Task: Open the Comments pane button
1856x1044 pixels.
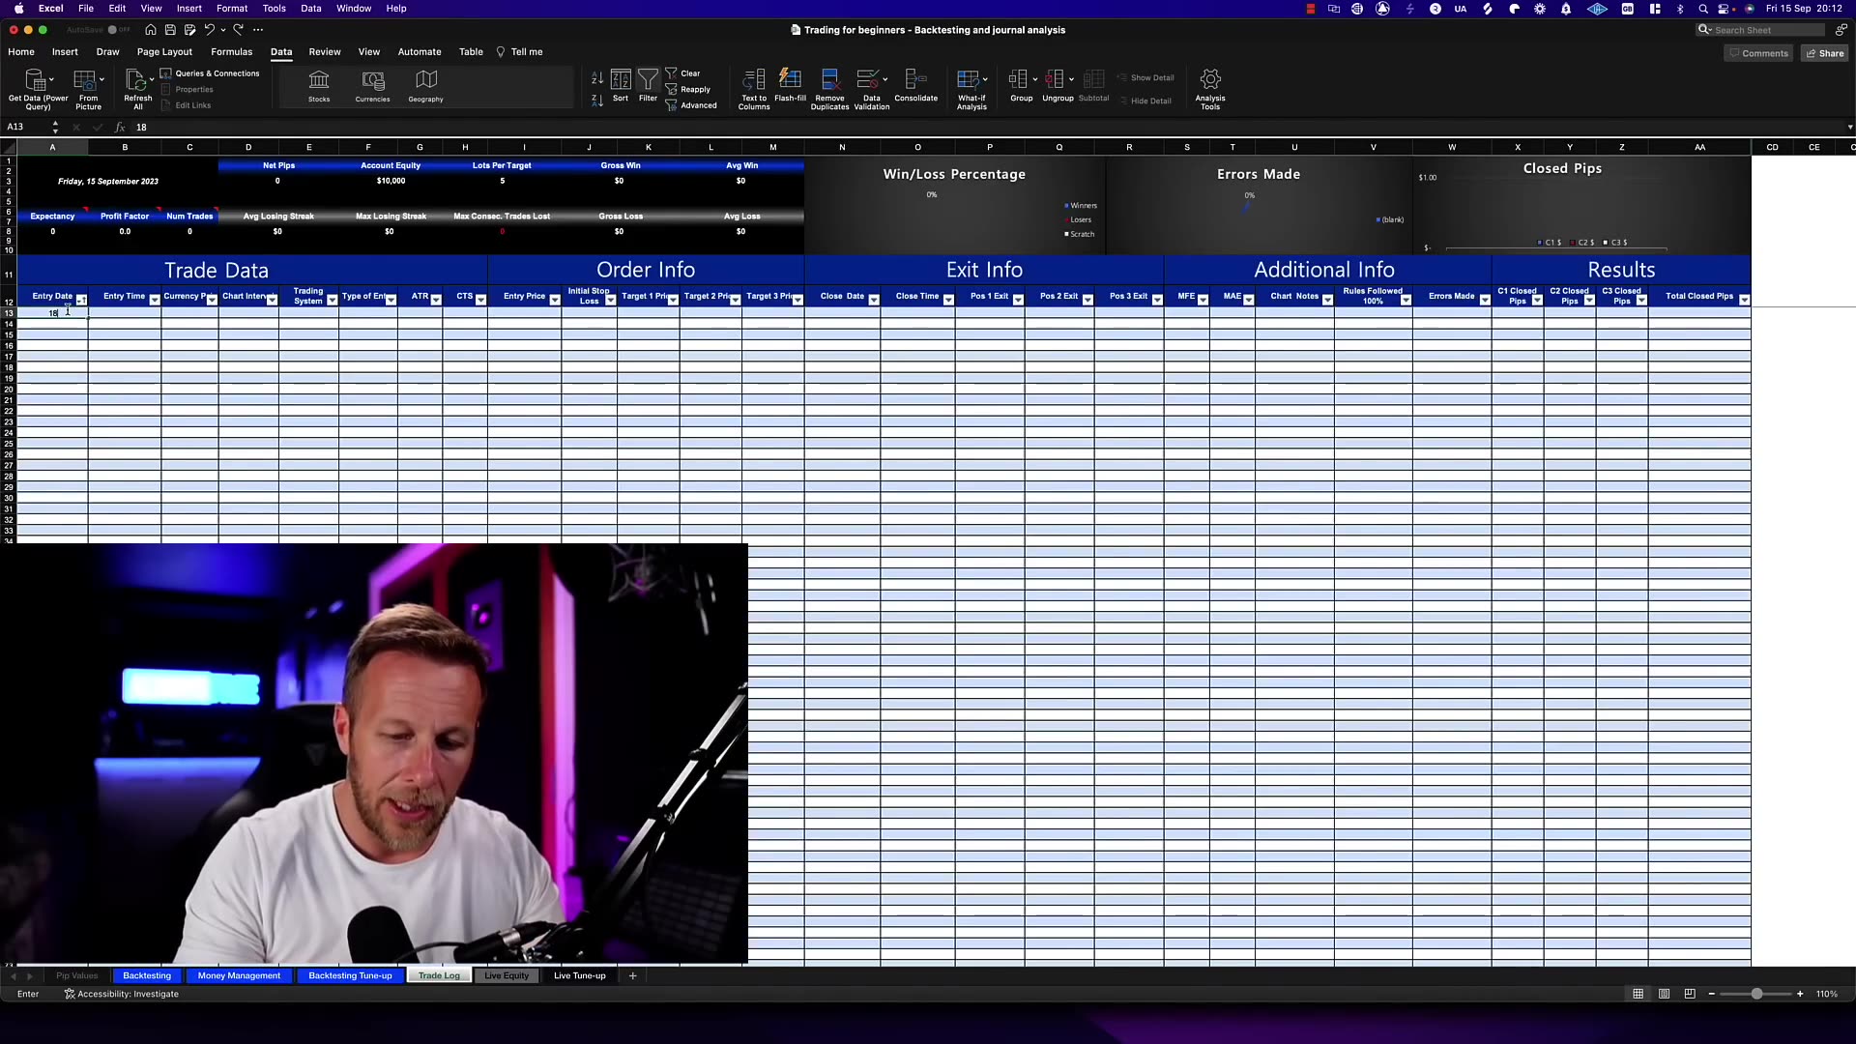Action: point(1758,53)
